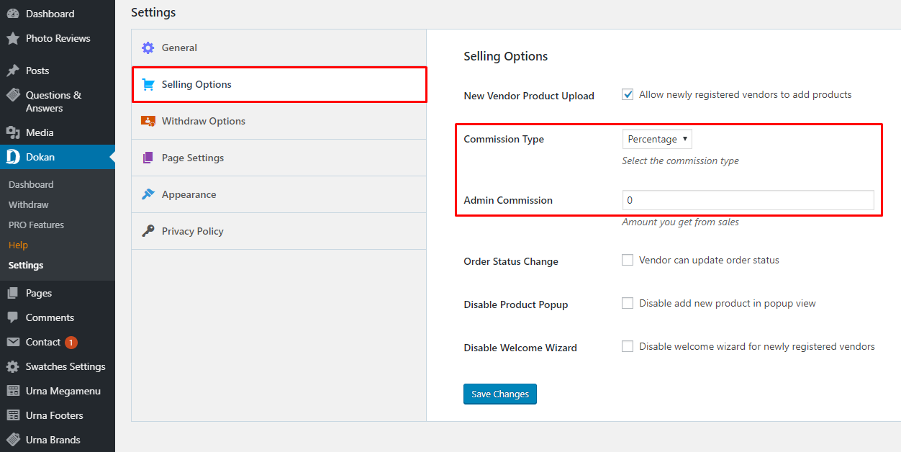The image size is (901, 452).
Task: Enable Vendor can update order status
Action: click(628, 260)
